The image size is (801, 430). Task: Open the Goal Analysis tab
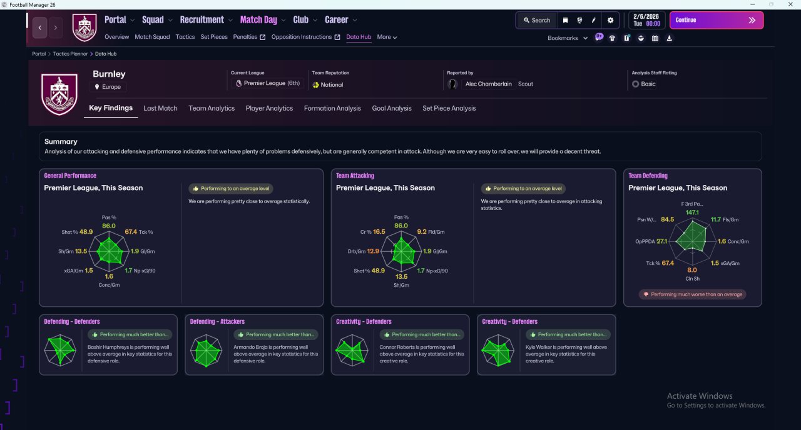pos(392,108)
